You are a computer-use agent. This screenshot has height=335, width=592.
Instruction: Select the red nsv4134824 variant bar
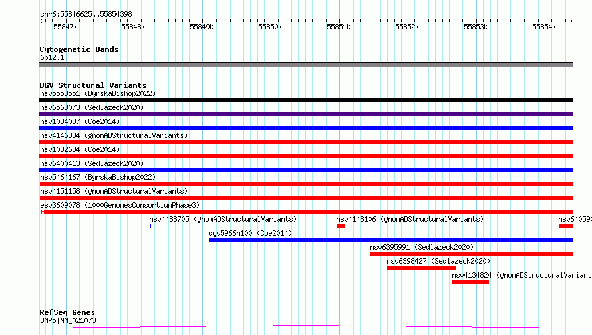pyautogui.click(x=470, y=282)
